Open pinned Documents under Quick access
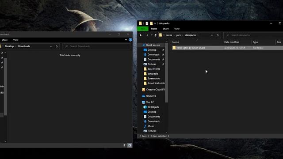Screen dimensions: 283x159 (153, 59)
